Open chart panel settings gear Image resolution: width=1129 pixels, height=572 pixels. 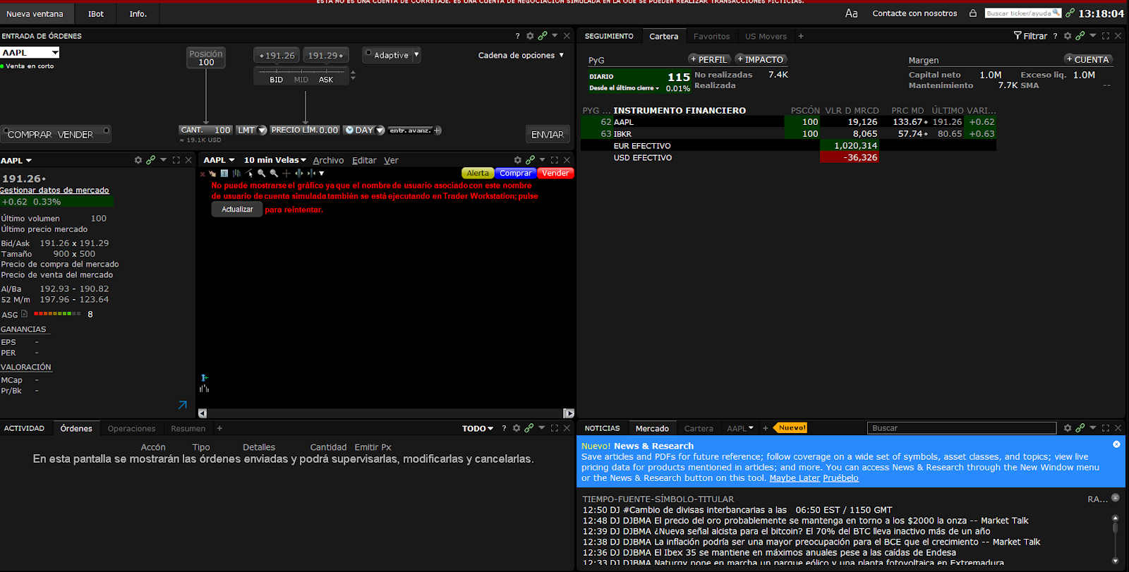[x=517, y=160]
